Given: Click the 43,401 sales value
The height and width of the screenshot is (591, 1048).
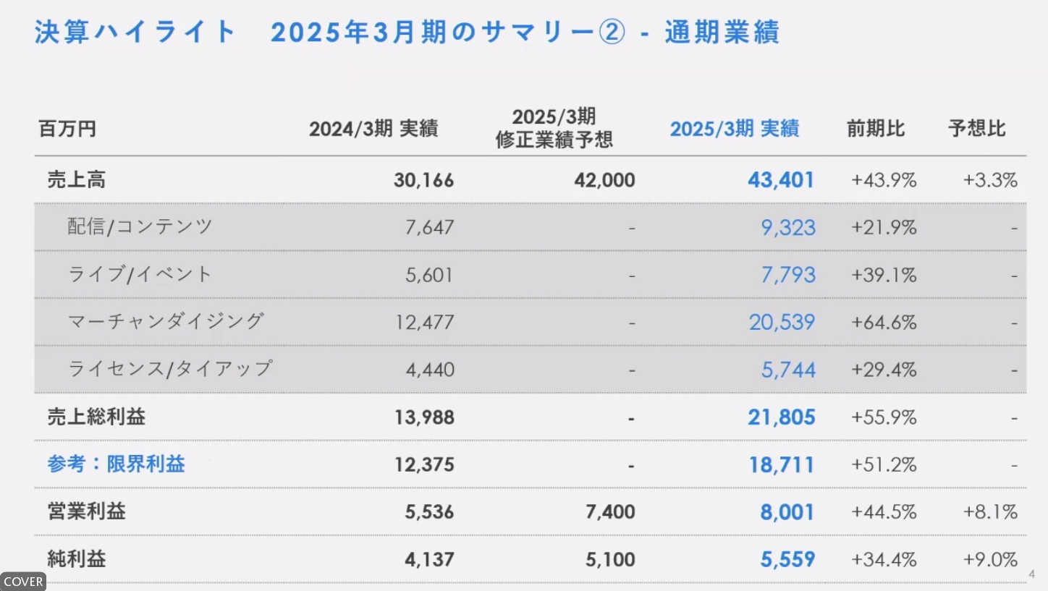Looking at the screenshot, I should point(781,180).
